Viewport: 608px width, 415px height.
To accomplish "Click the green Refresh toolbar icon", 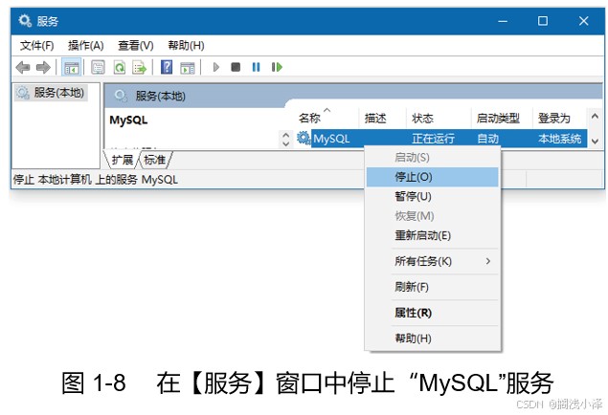I will pos(120,67).
